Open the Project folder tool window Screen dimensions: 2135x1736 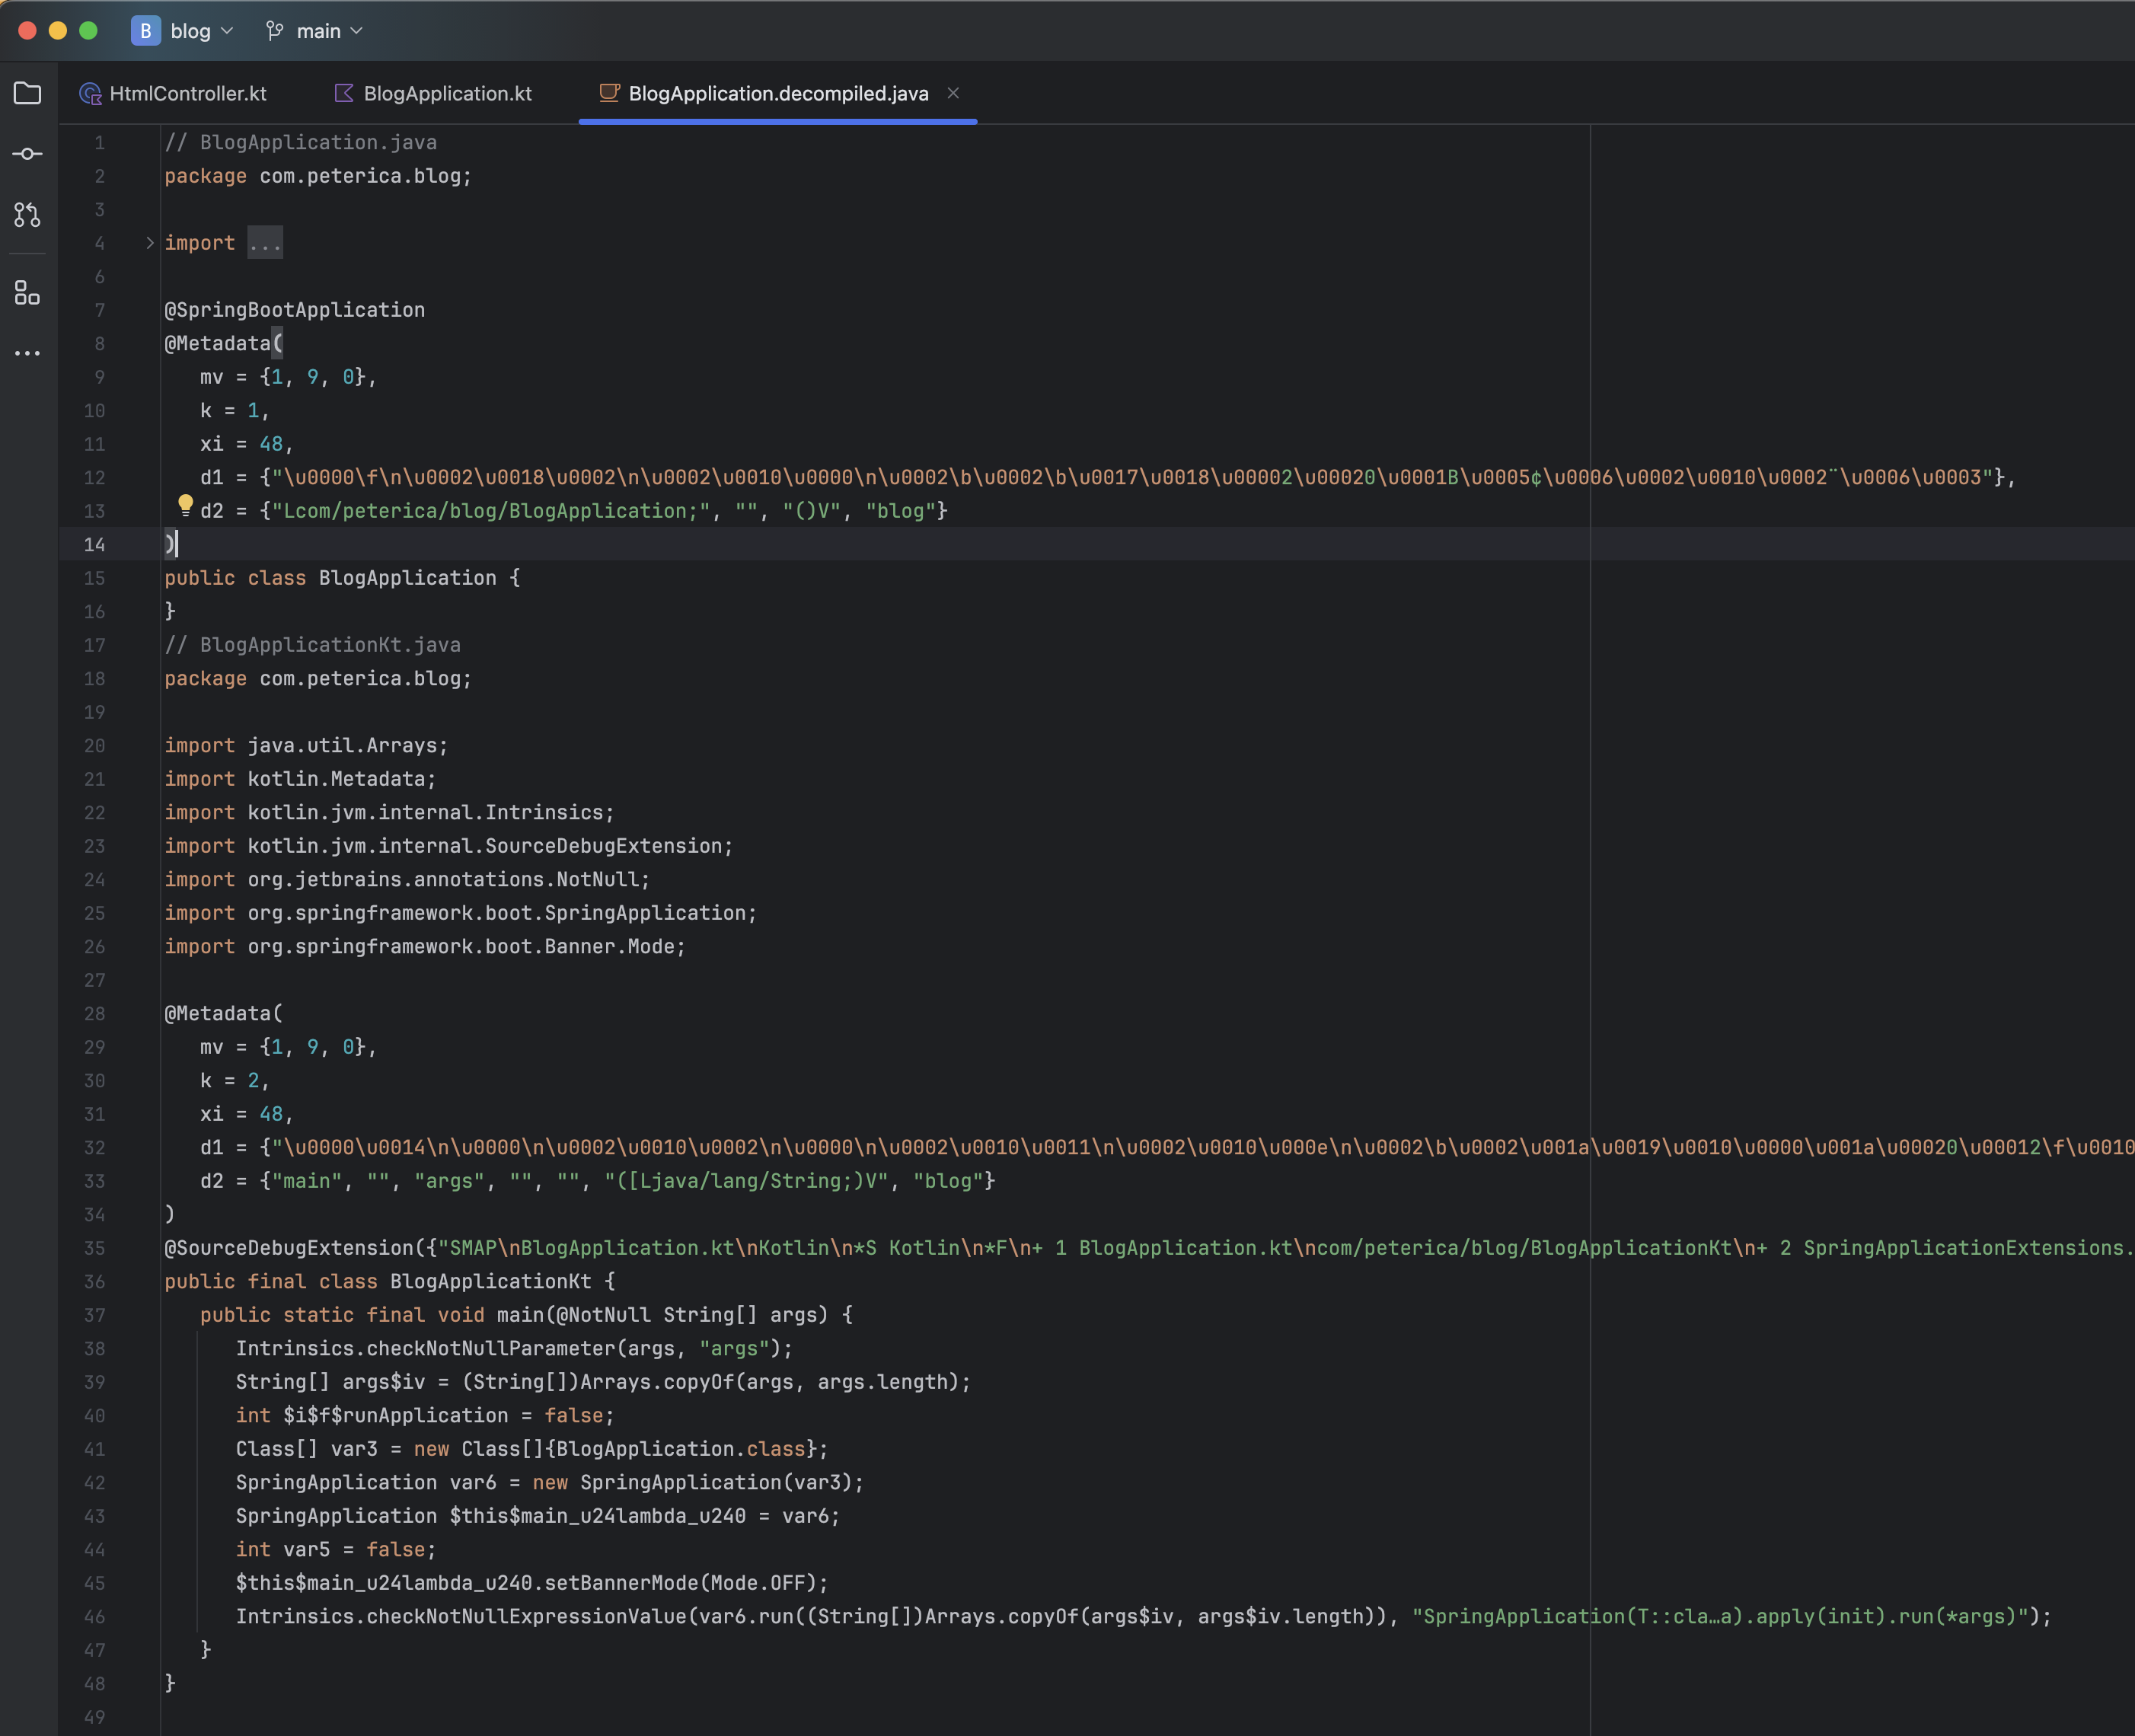tap(27, 93)
